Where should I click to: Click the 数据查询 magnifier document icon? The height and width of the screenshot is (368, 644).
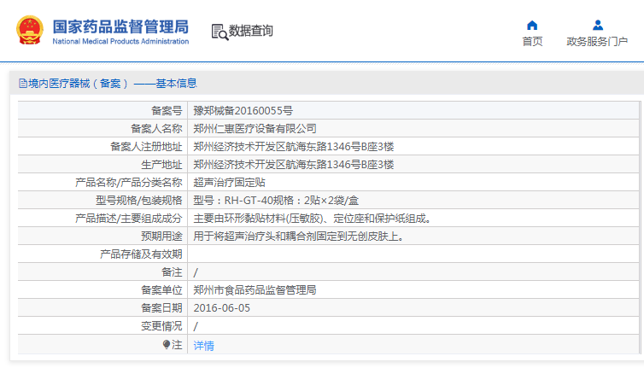(220, 32)
